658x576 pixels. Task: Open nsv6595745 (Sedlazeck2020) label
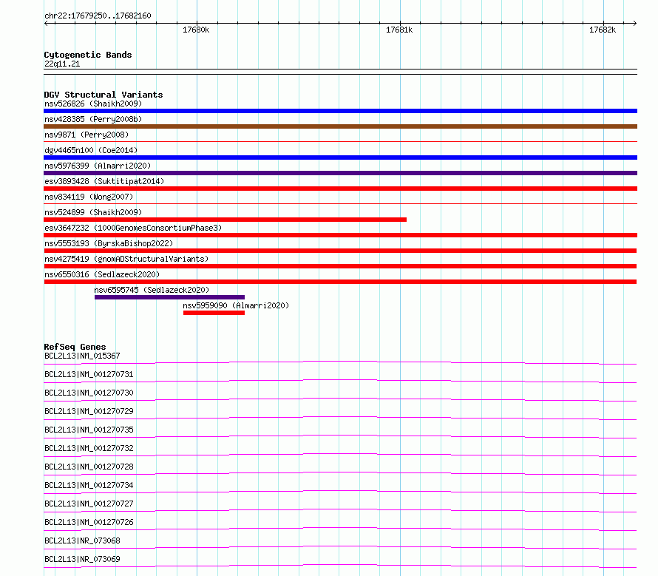pyautogui.click(x=152, y=290)
